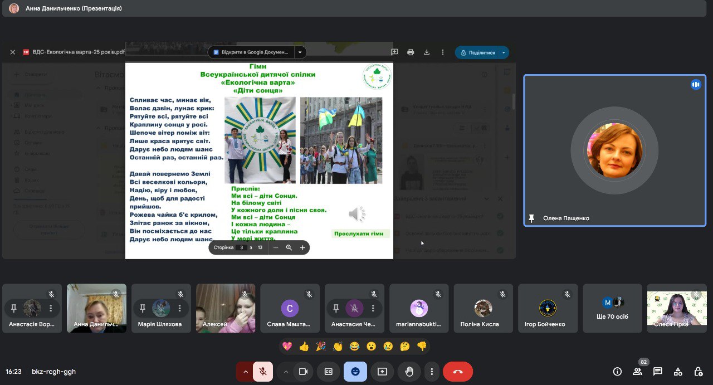Select Олеся Гірка video tile
The height and width of the screenshot is (385, 713).
coord(677,309)
